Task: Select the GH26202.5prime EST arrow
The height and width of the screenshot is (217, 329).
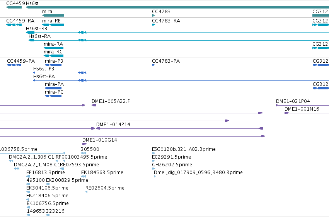Action: point(153,169)
